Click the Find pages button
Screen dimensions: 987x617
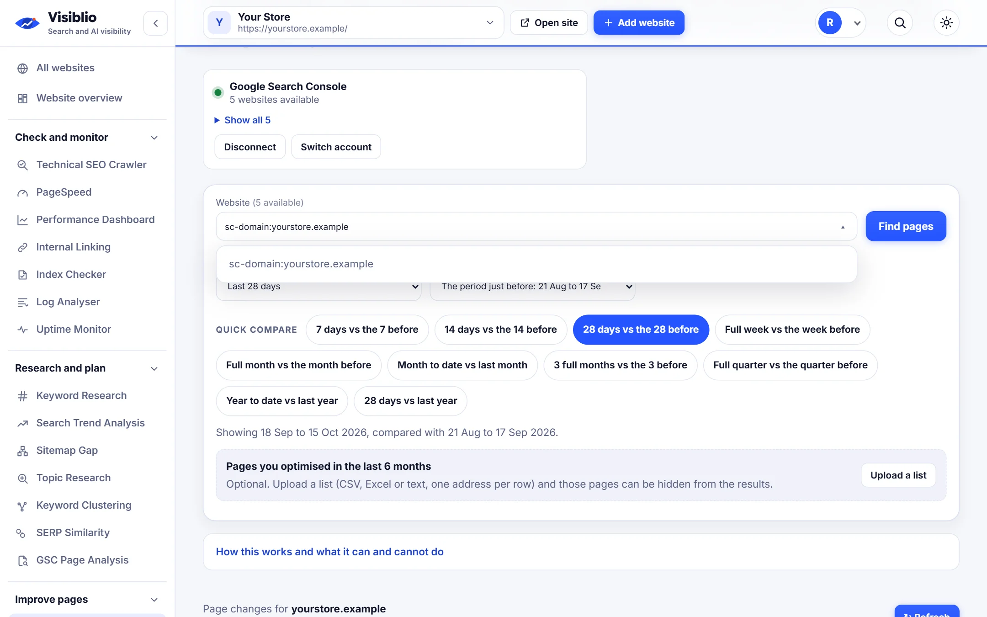[906, 226]
